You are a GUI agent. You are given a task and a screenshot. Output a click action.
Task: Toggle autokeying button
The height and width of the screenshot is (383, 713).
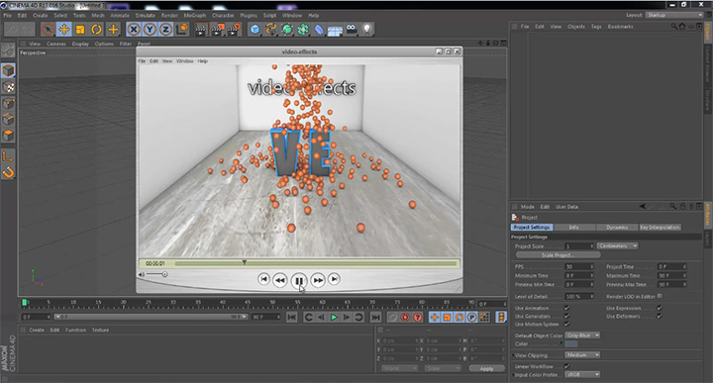tap(405, 317)
